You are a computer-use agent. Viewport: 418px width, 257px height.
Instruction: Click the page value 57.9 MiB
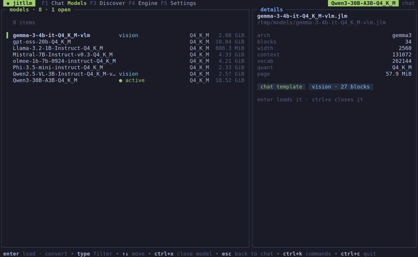point(399,74)
